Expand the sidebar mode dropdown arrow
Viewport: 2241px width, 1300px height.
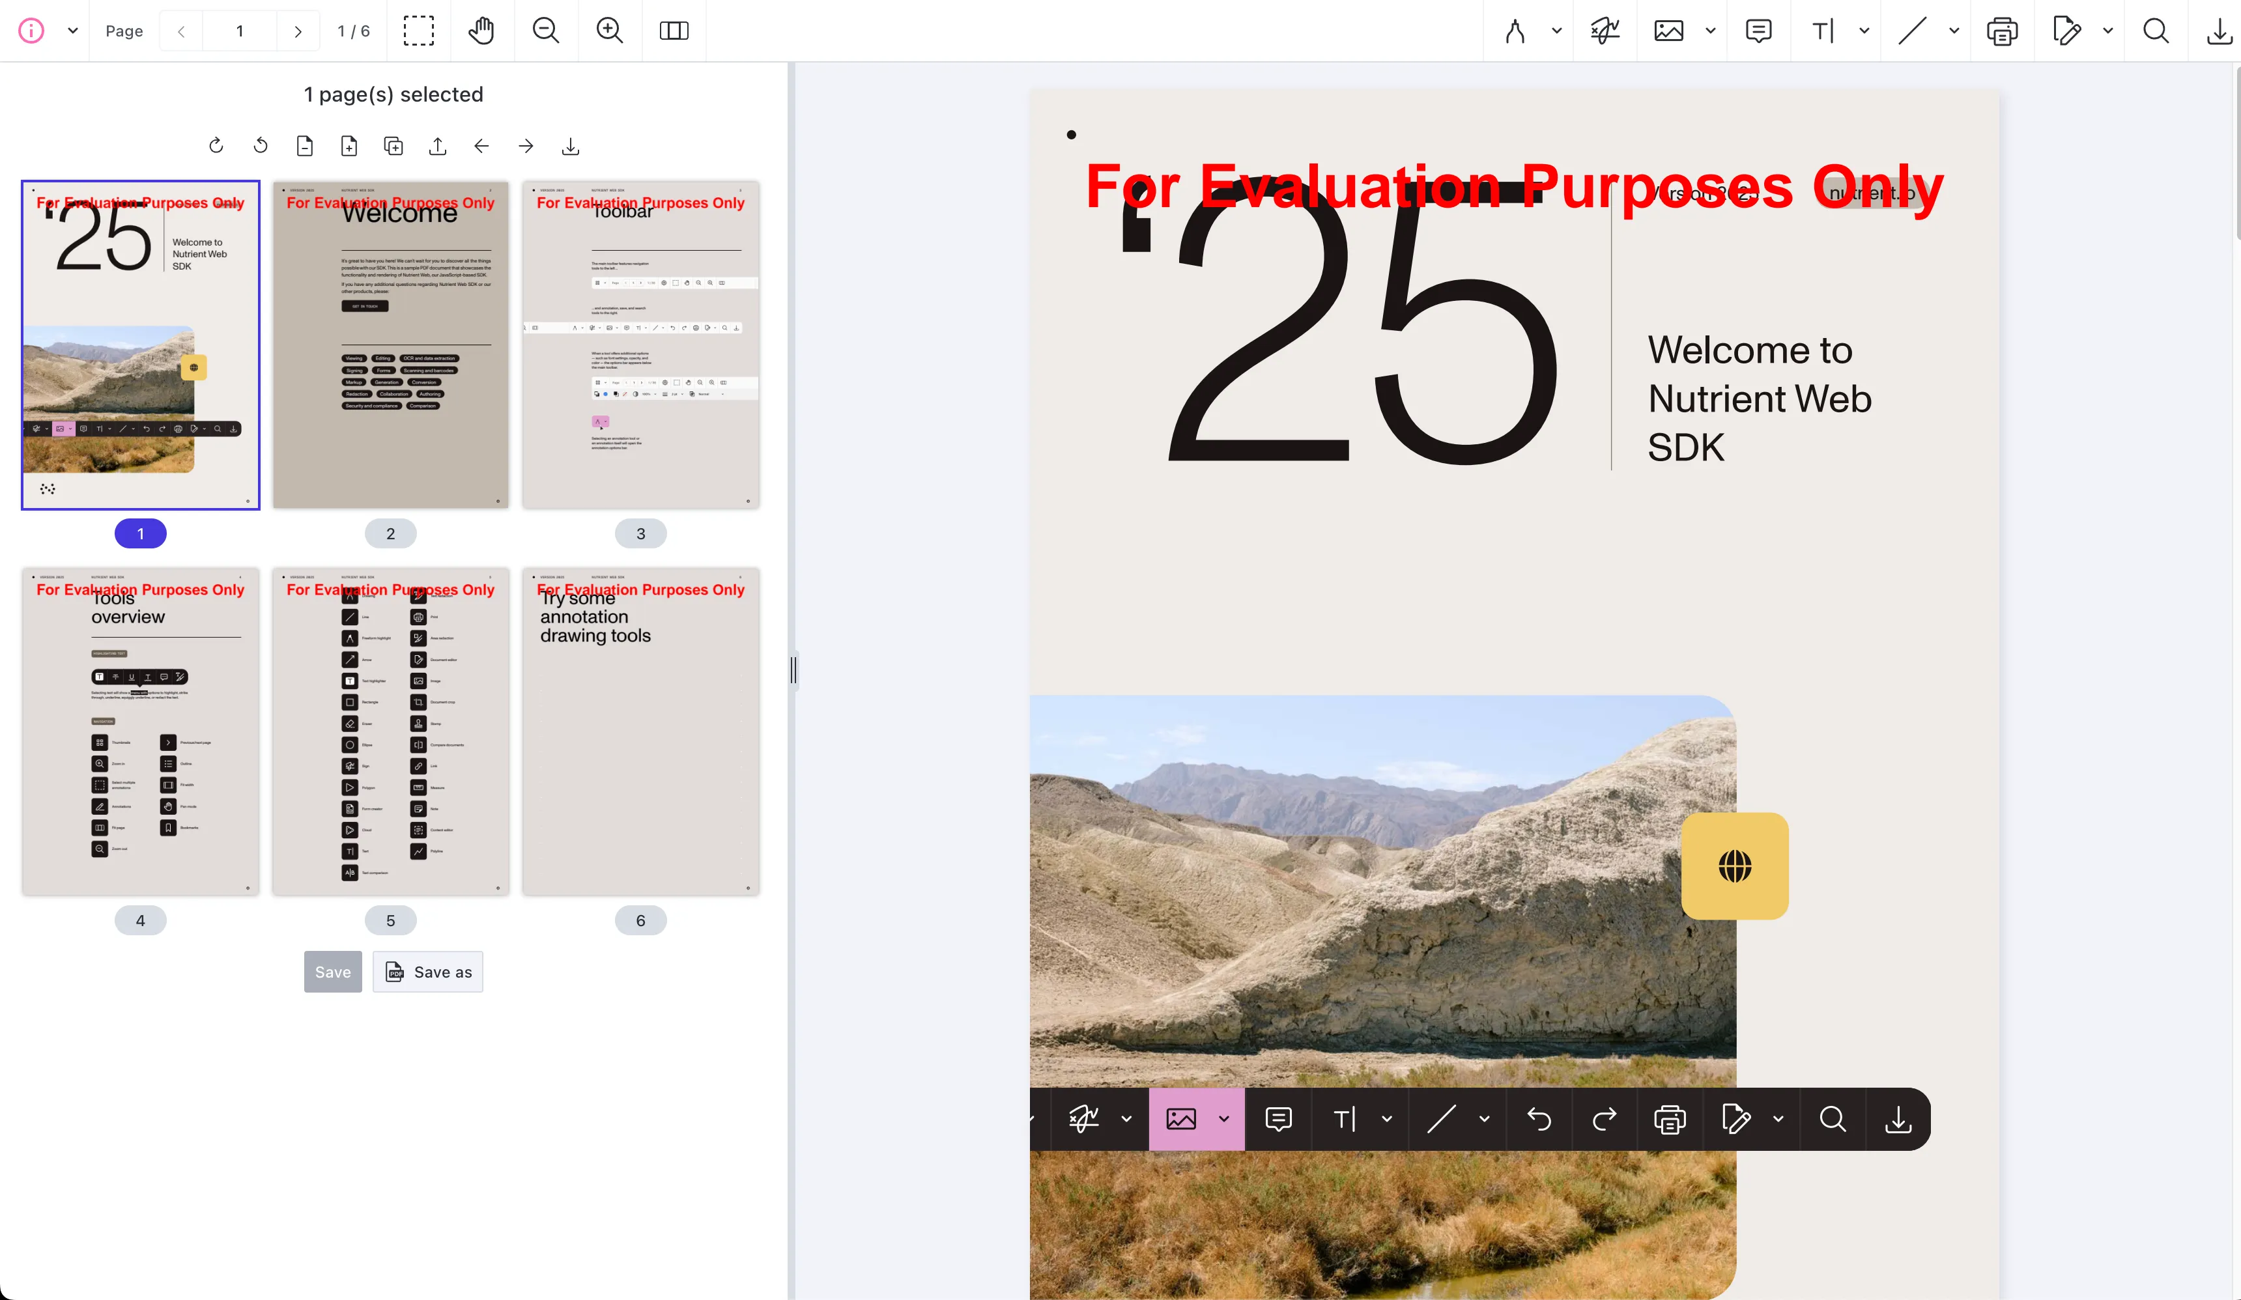point(73,31)
